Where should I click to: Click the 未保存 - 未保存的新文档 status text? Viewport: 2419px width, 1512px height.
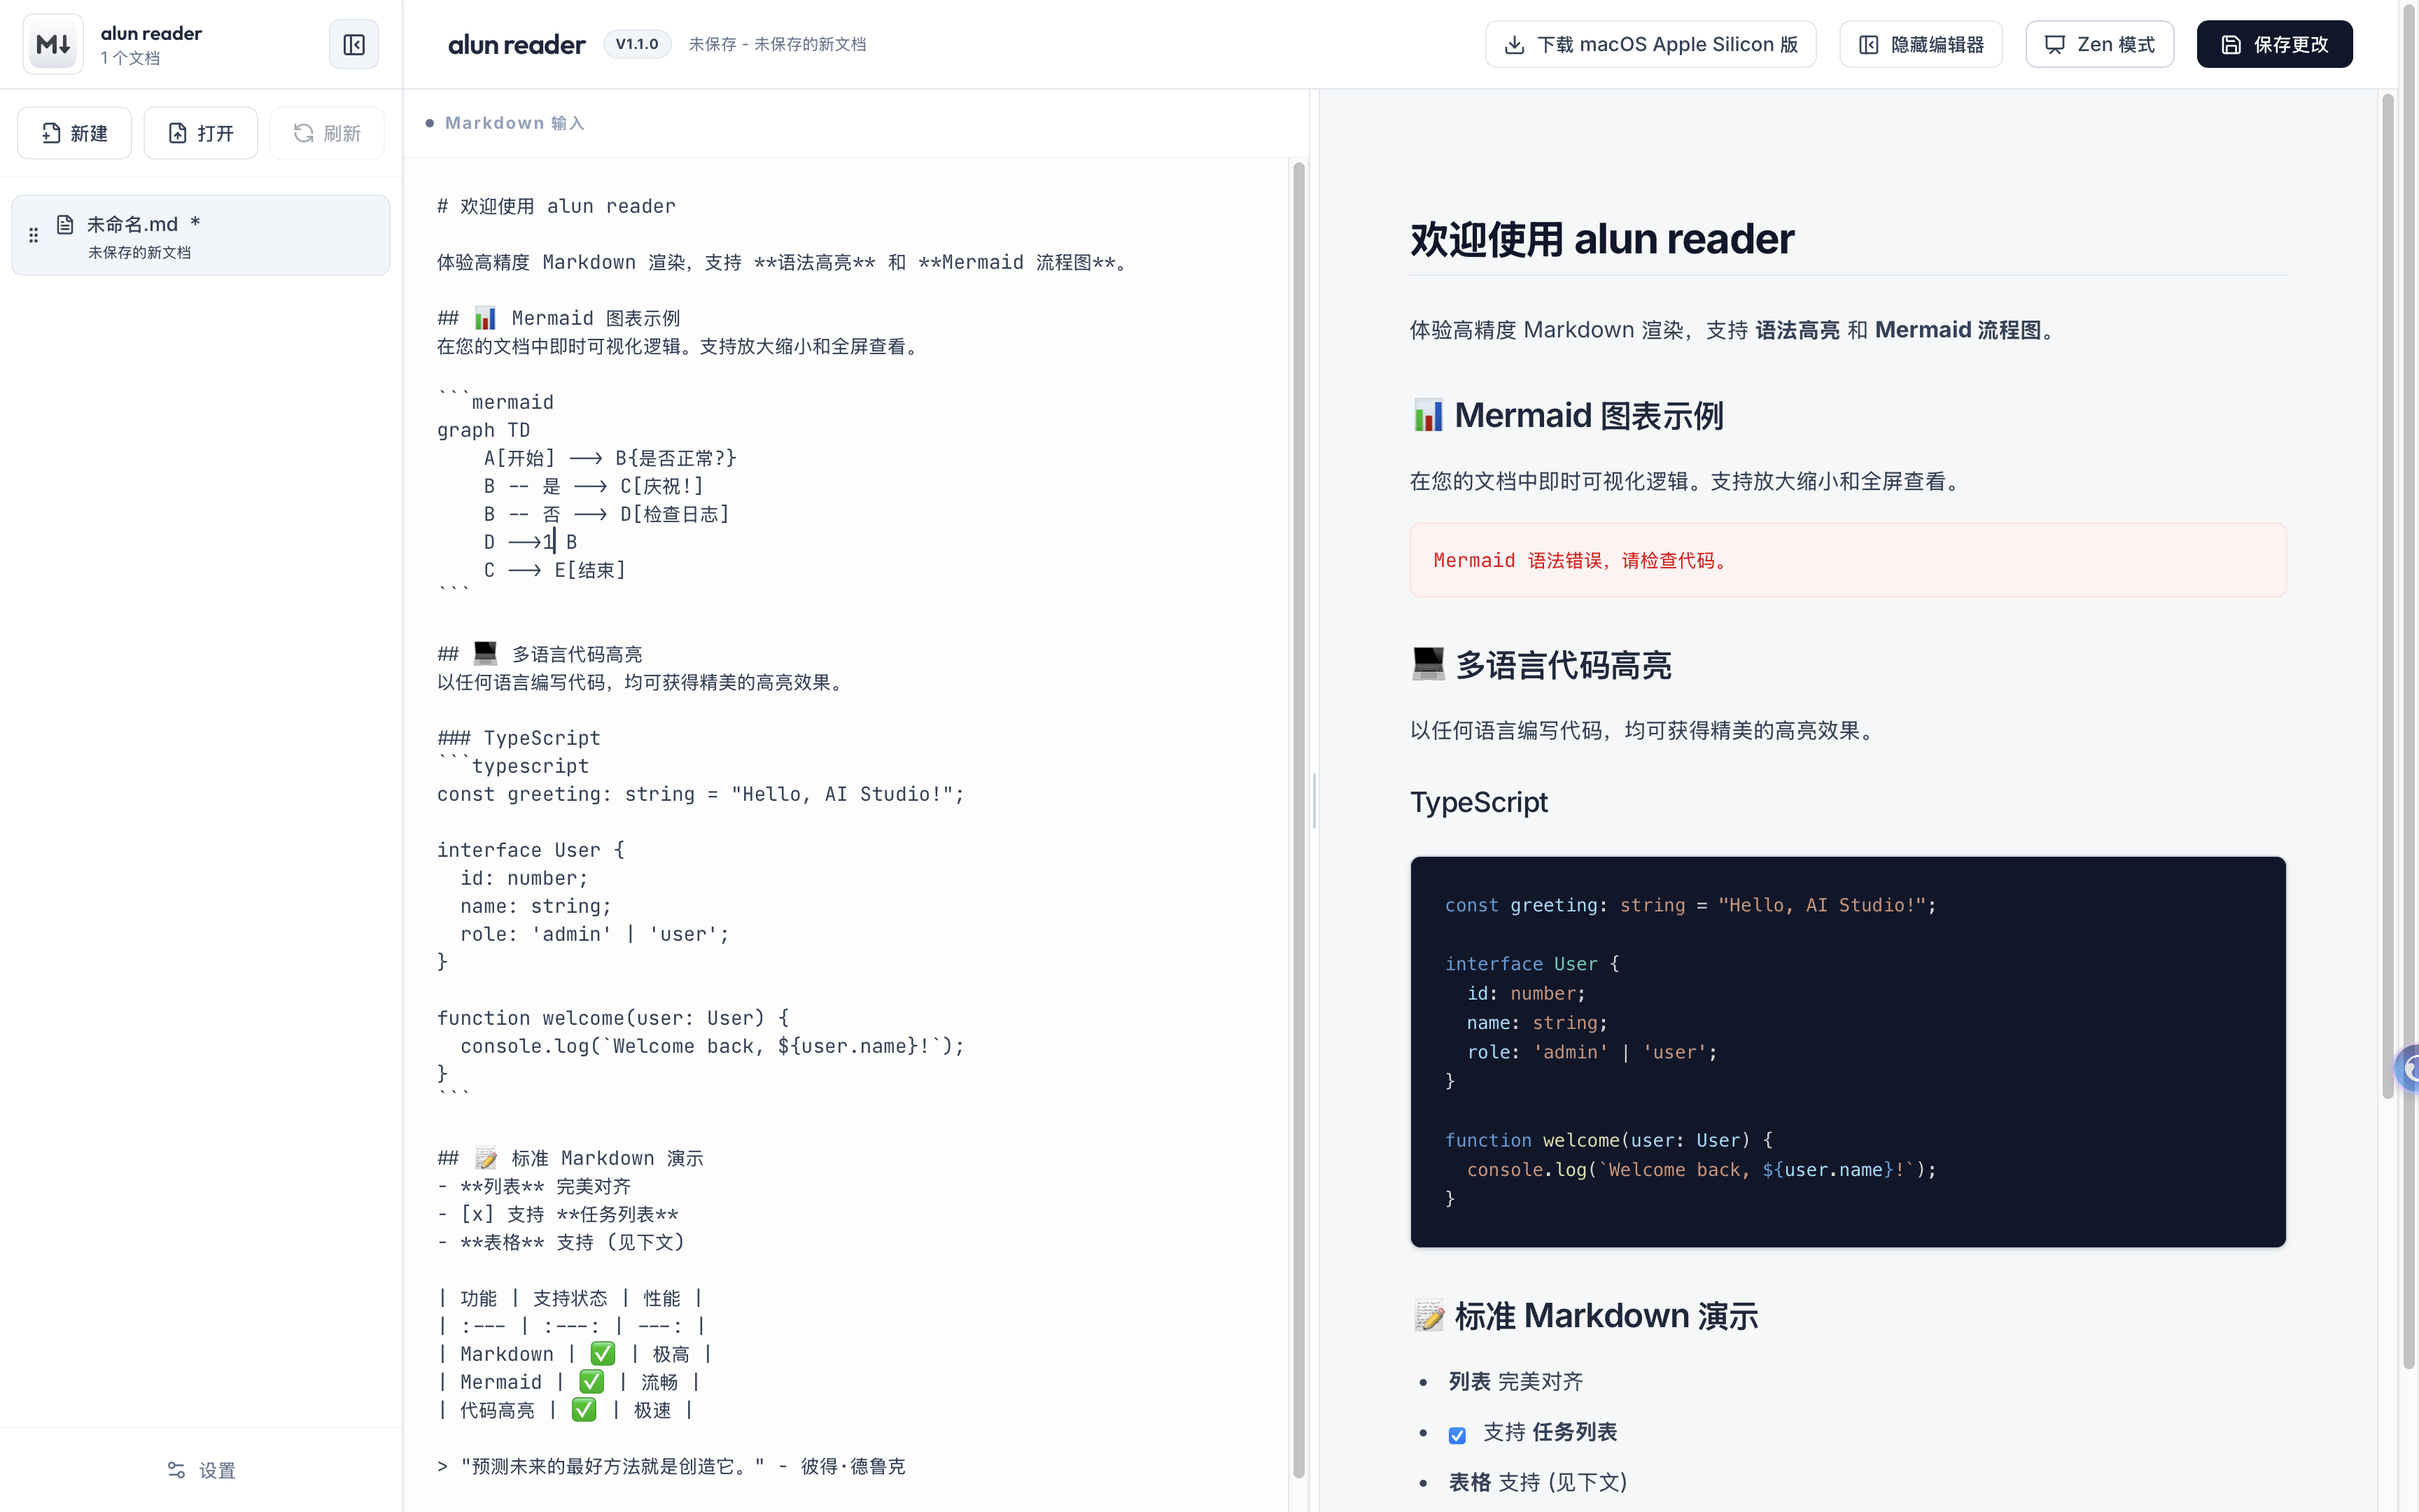[x=777, y=44]
